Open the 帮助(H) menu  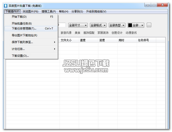(64, 11)
